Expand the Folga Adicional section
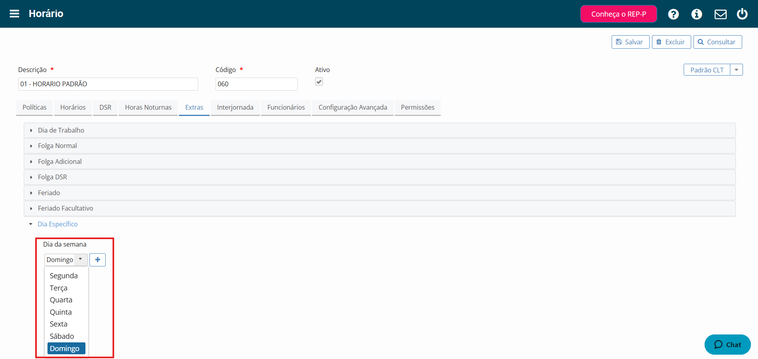758x359 pixels. pyautogui.click(x=380, y=161)
